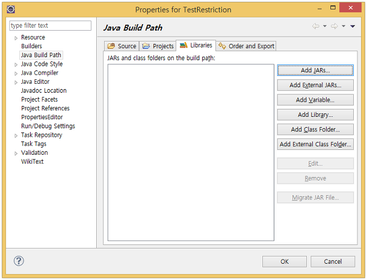Close the Properties for TestRestriction dialog
The image size is (367, 280).
tap(350, 8)
